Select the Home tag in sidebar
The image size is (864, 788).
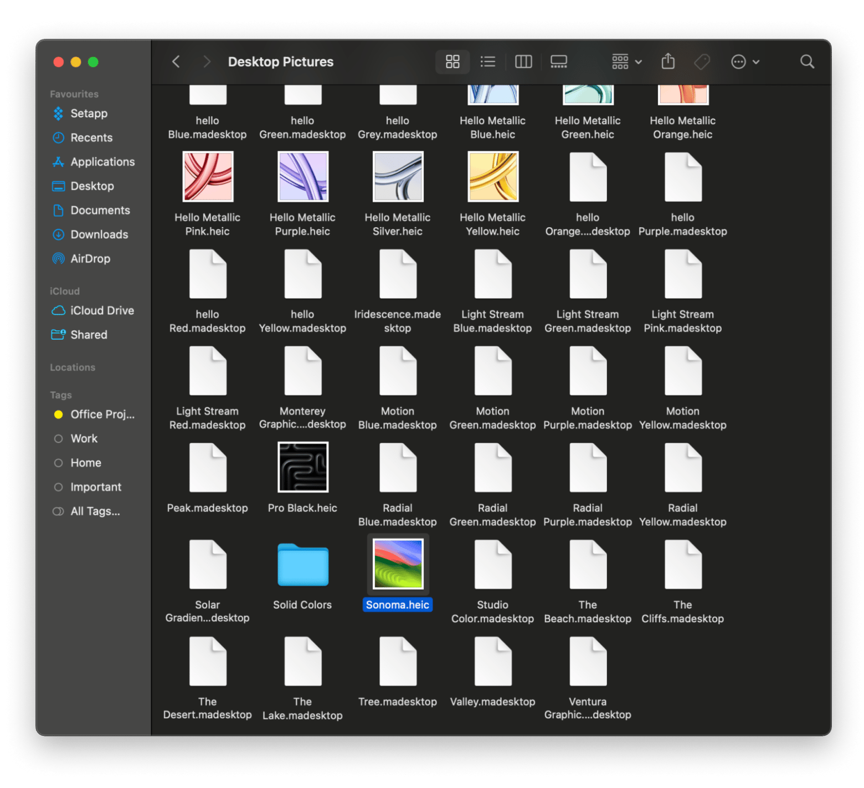point(86,463)
